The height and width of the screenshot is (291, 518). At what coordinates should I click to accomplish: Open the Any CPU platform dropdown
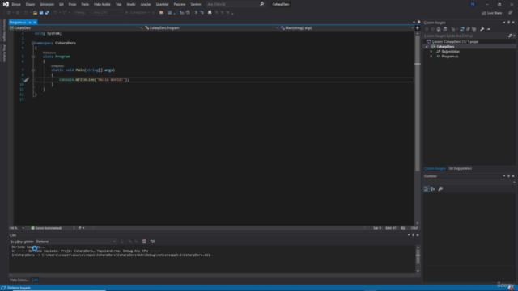(108, 13)
